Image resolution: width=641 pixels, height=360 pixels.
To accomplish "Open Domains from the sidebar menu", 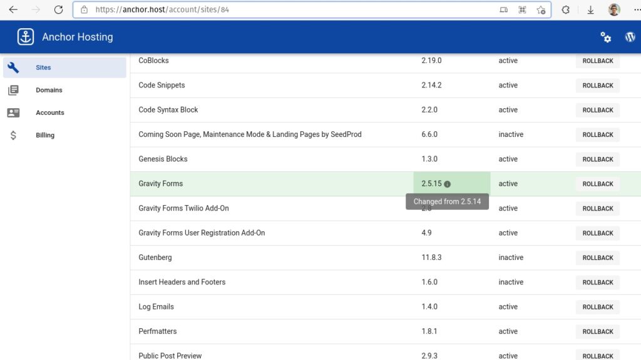I will coord(64,90).
